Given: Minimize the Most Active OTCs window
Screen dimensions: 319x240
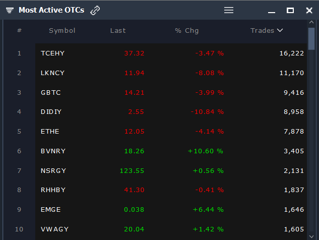Looking at the screenshot, I should tap(272, 11).
